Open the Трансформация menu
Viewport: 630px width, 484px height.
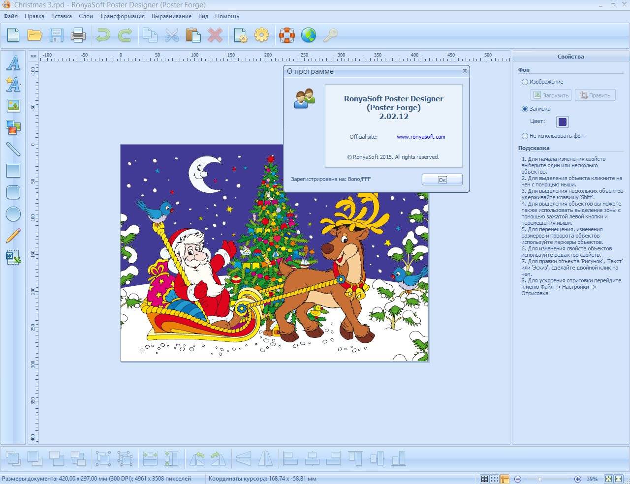pos(122,16)
